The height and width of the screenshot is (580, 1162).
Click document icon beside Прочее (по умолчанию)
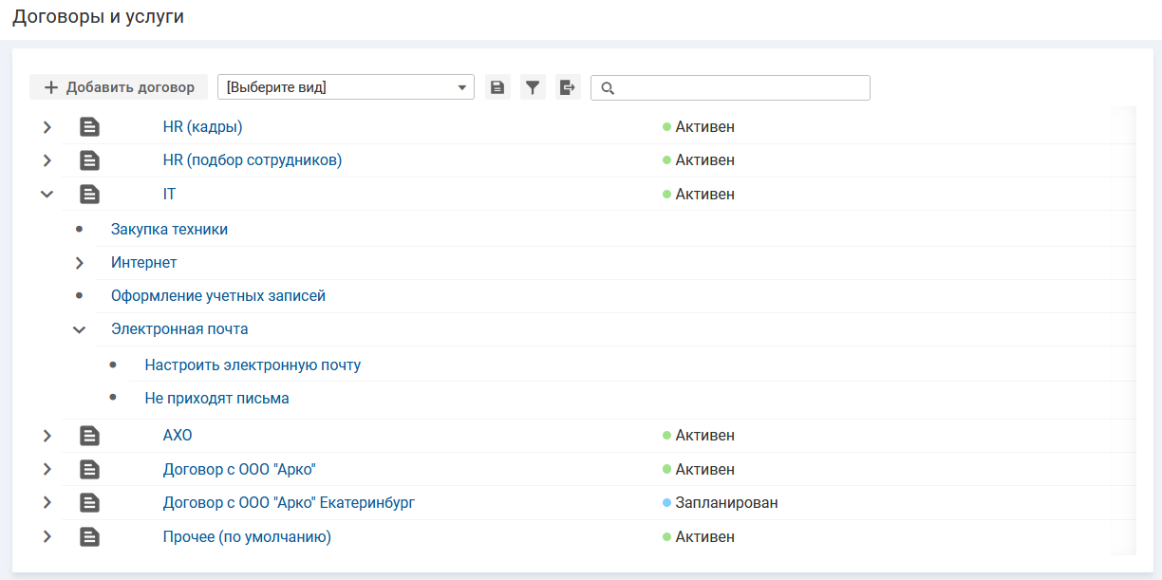click(89, 537)
